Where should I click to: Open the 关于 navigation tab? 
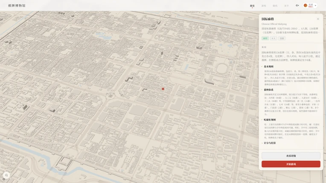tap(286, 6)
